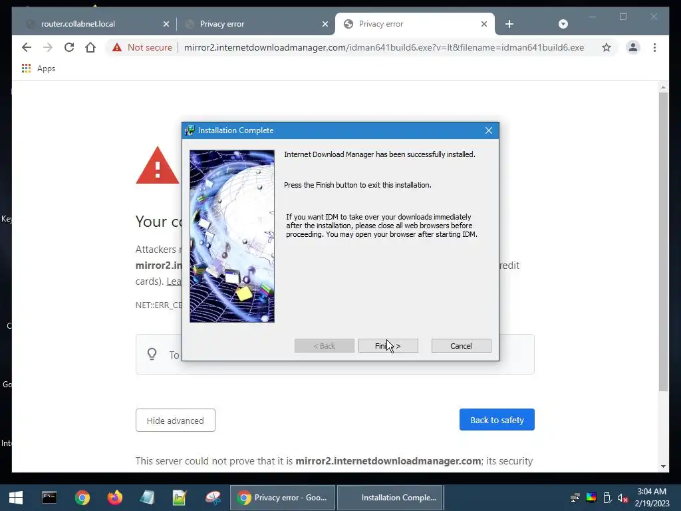Click the colorful display tray icon

pyautogui.click(x=591, y=498)
